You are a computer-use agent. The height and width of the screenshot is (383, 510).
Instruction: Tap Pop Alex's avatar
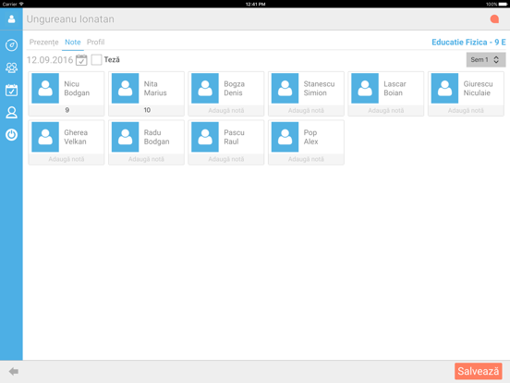(x=285, y=137)
